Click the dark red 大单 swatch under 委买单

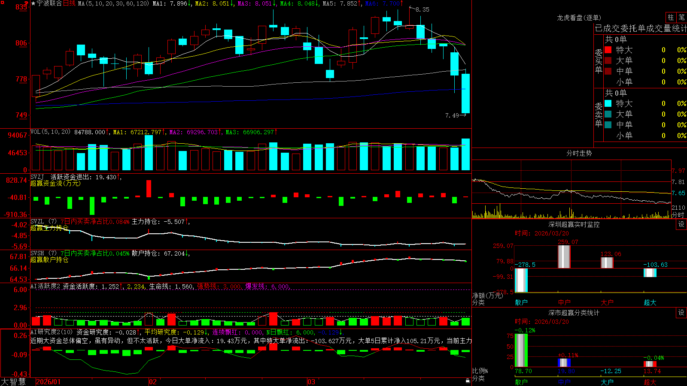tap(608, 60)
